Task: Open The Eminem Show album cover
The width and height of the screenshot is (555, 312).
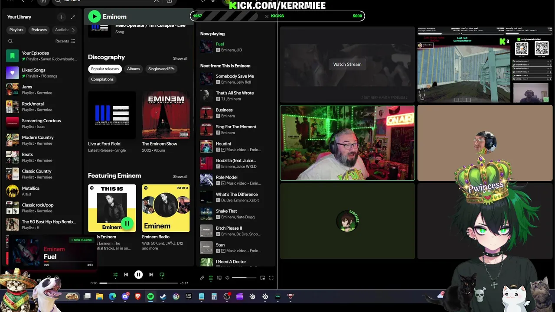Action: click(166, 115)
